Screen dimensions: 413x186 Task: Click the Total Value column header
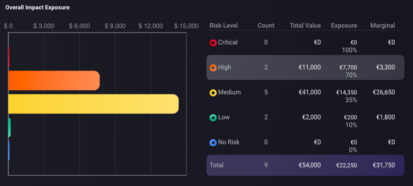pos(305,25)
